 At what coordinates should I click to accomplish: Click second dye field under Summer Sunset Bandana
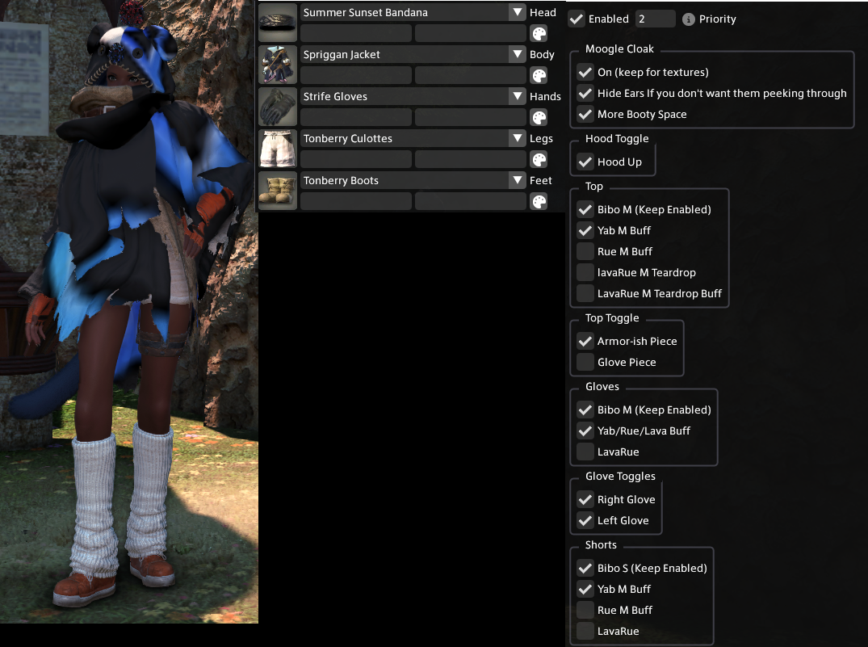tap(471, 33)
